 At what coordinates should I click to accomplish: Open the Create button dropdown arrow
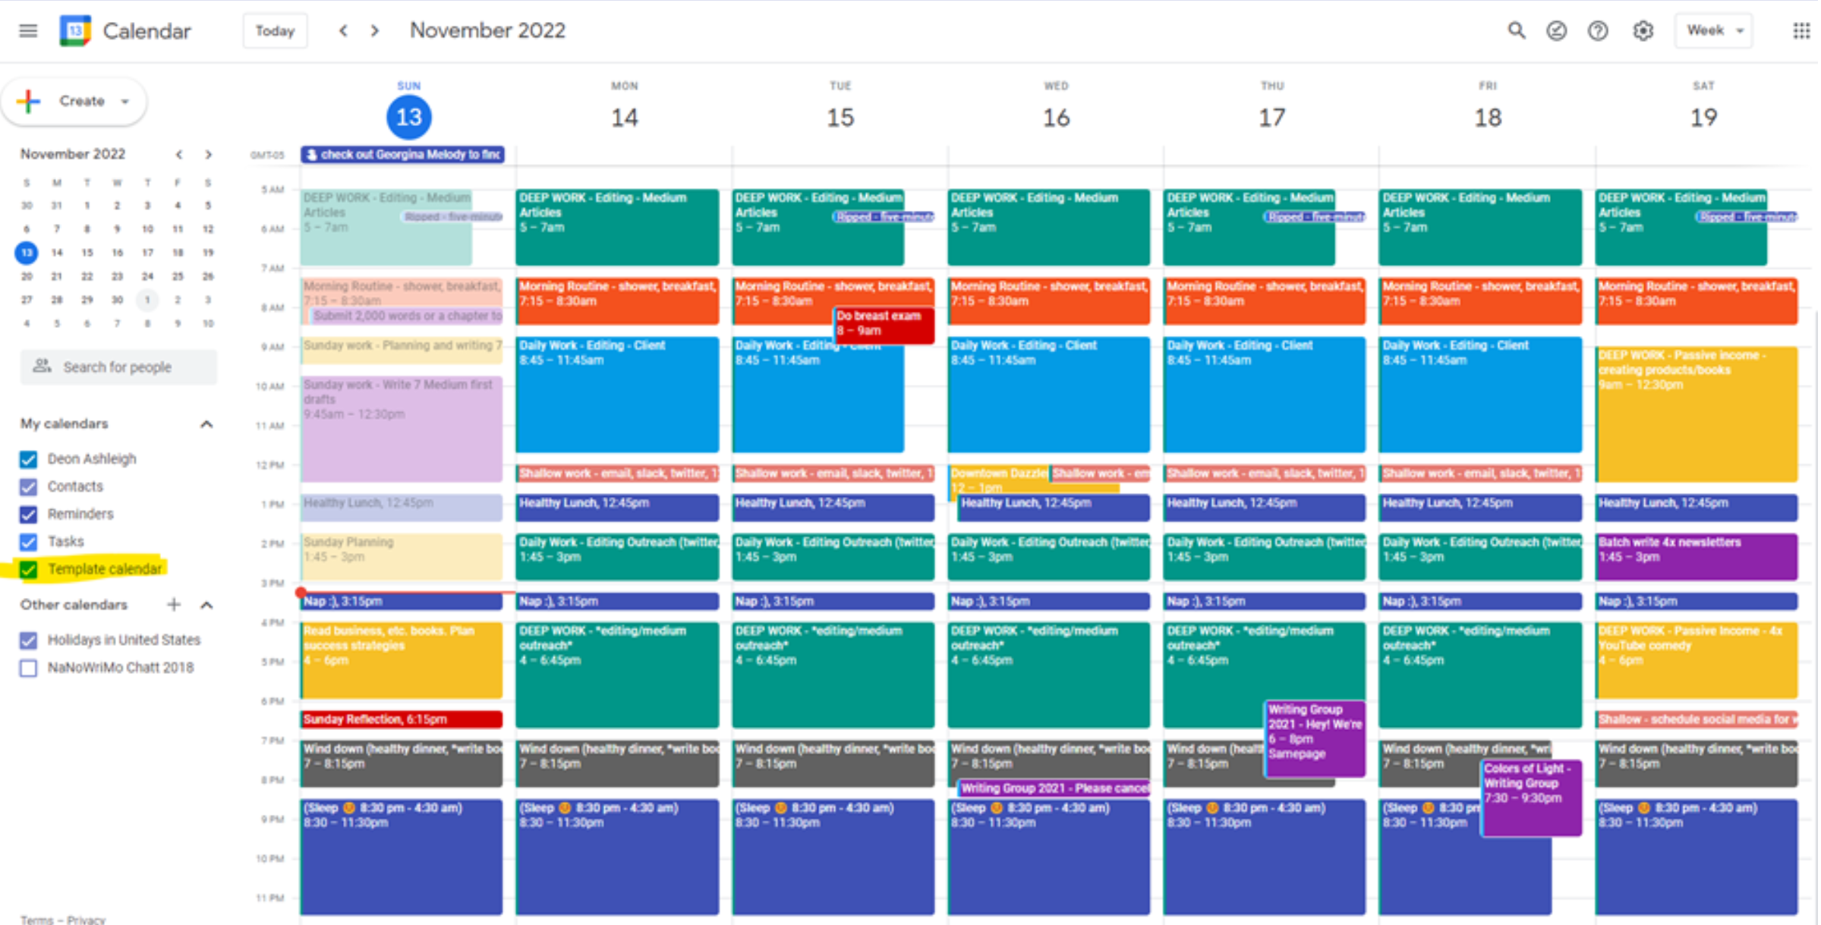124,102
